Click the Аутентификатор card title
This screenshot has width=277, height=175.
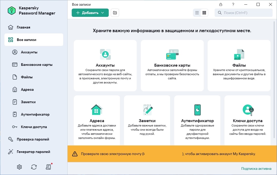click(197, 121)
